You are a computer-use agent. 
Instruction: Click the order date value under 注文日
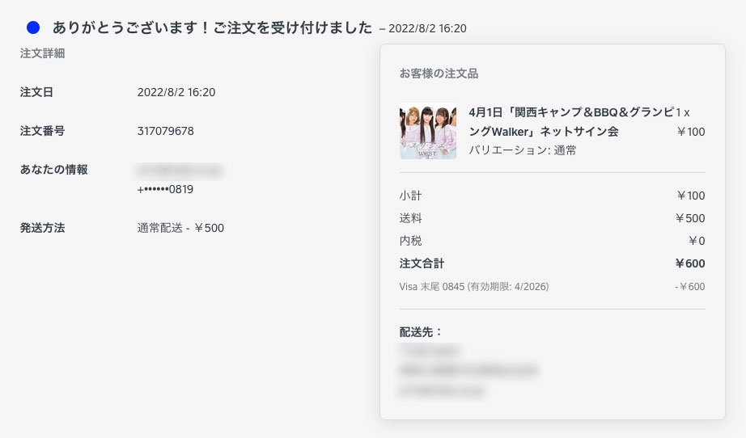[176, 92]
